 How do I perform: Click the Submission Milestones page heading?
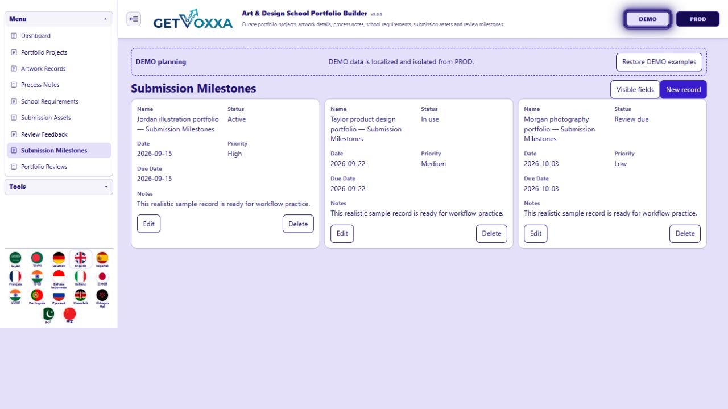tap(193, 89)
